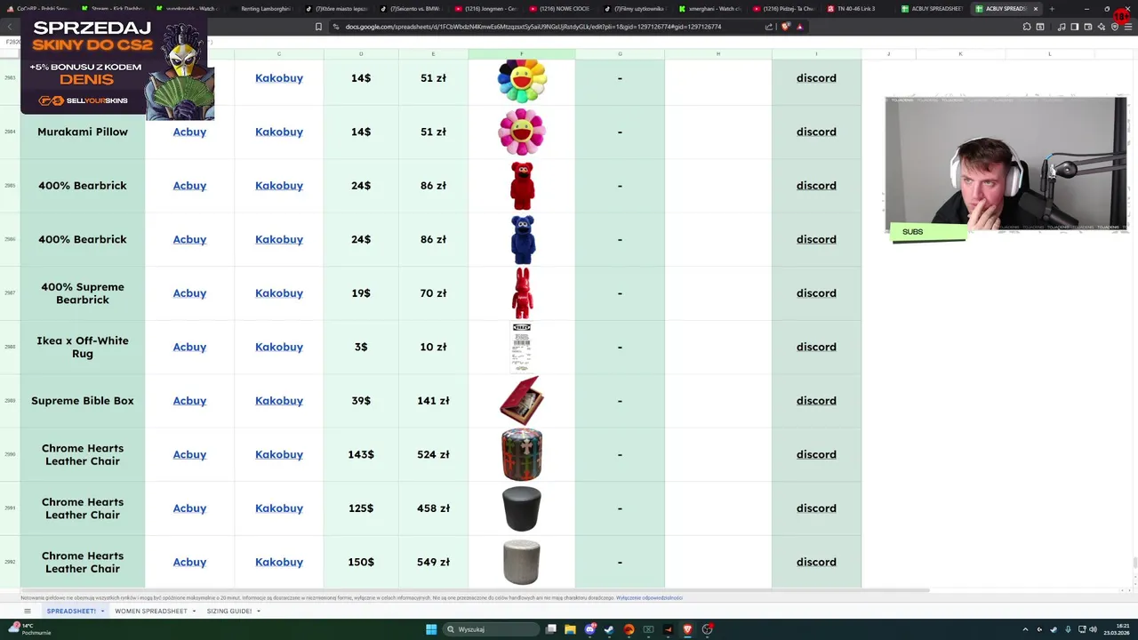1138x640 pixels.
Task: Open Kakobuy link for 125$ Chrome Hearts chair
Action: coord(279,508)
